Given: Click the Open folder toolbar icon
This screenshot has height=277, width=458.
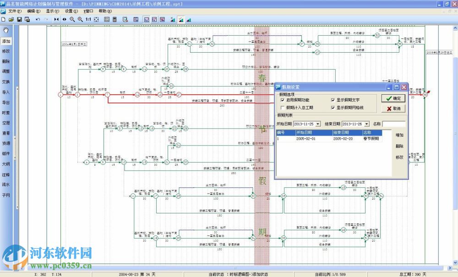Looking at the screenshot, I should 11,20.
